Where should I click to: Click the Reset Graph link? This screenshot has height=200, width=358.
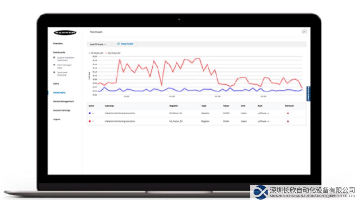pos(127,44)
